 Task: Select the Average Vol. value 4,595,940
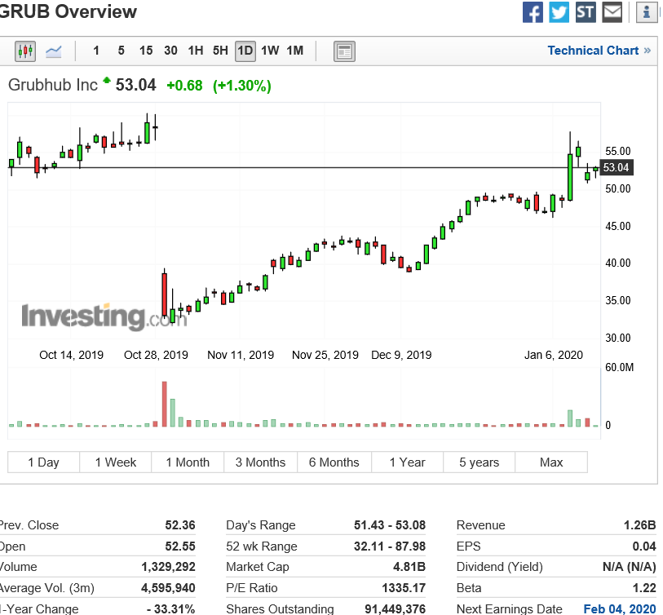click(x=168, y=588)
